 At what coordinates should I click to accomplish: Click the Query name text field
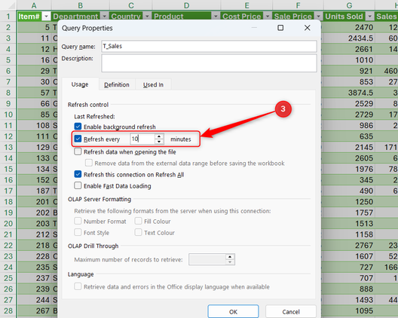pyautogui.click(x=209, y=46)
